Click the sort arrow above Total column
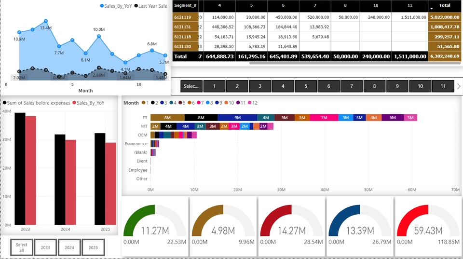The image size is (463, 259). (x=431, y=9)
